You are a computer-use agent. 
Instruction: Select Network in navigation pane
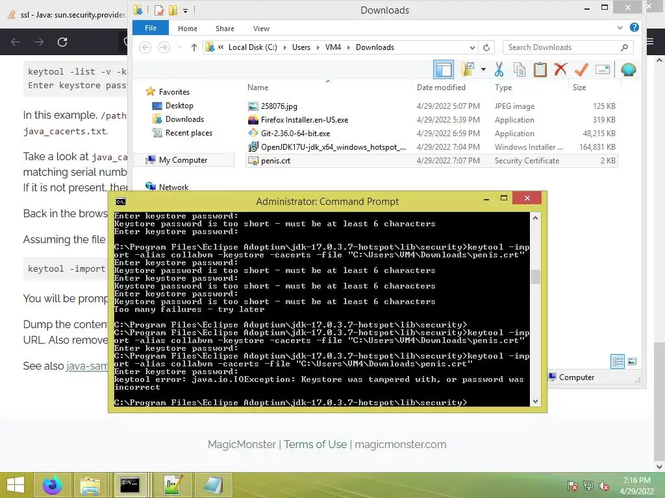click(173, 187)
